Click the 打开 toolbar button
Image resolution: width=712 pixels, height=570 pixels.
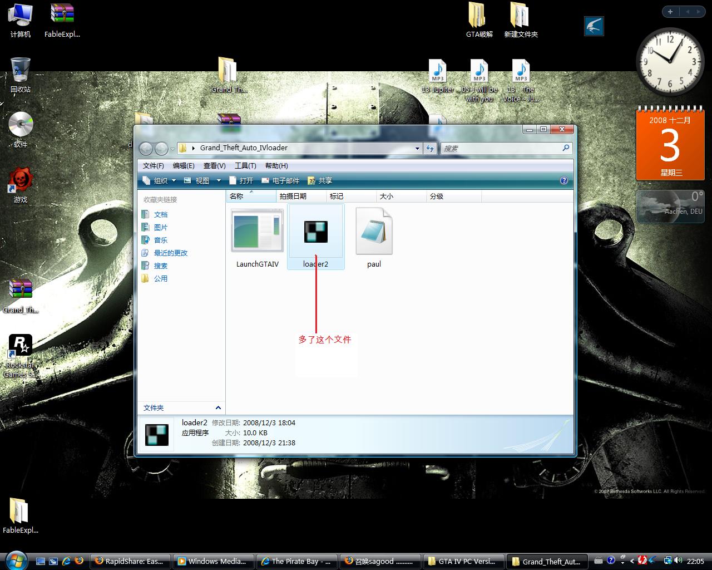(x=241, y=180)
